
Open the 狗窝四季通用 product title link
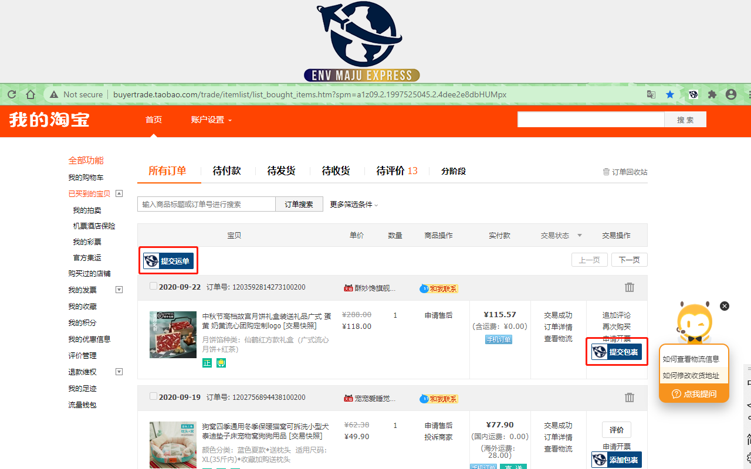pyautogui.click(x=266, y=431)
